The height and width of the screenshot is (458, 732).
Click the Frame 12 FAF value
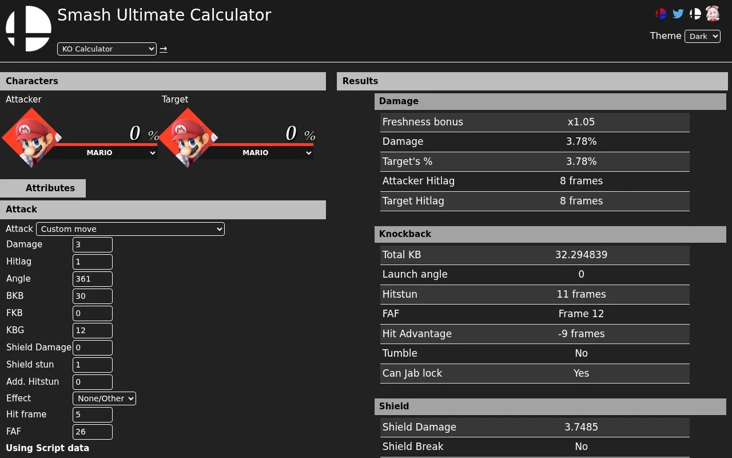point(581,314)
